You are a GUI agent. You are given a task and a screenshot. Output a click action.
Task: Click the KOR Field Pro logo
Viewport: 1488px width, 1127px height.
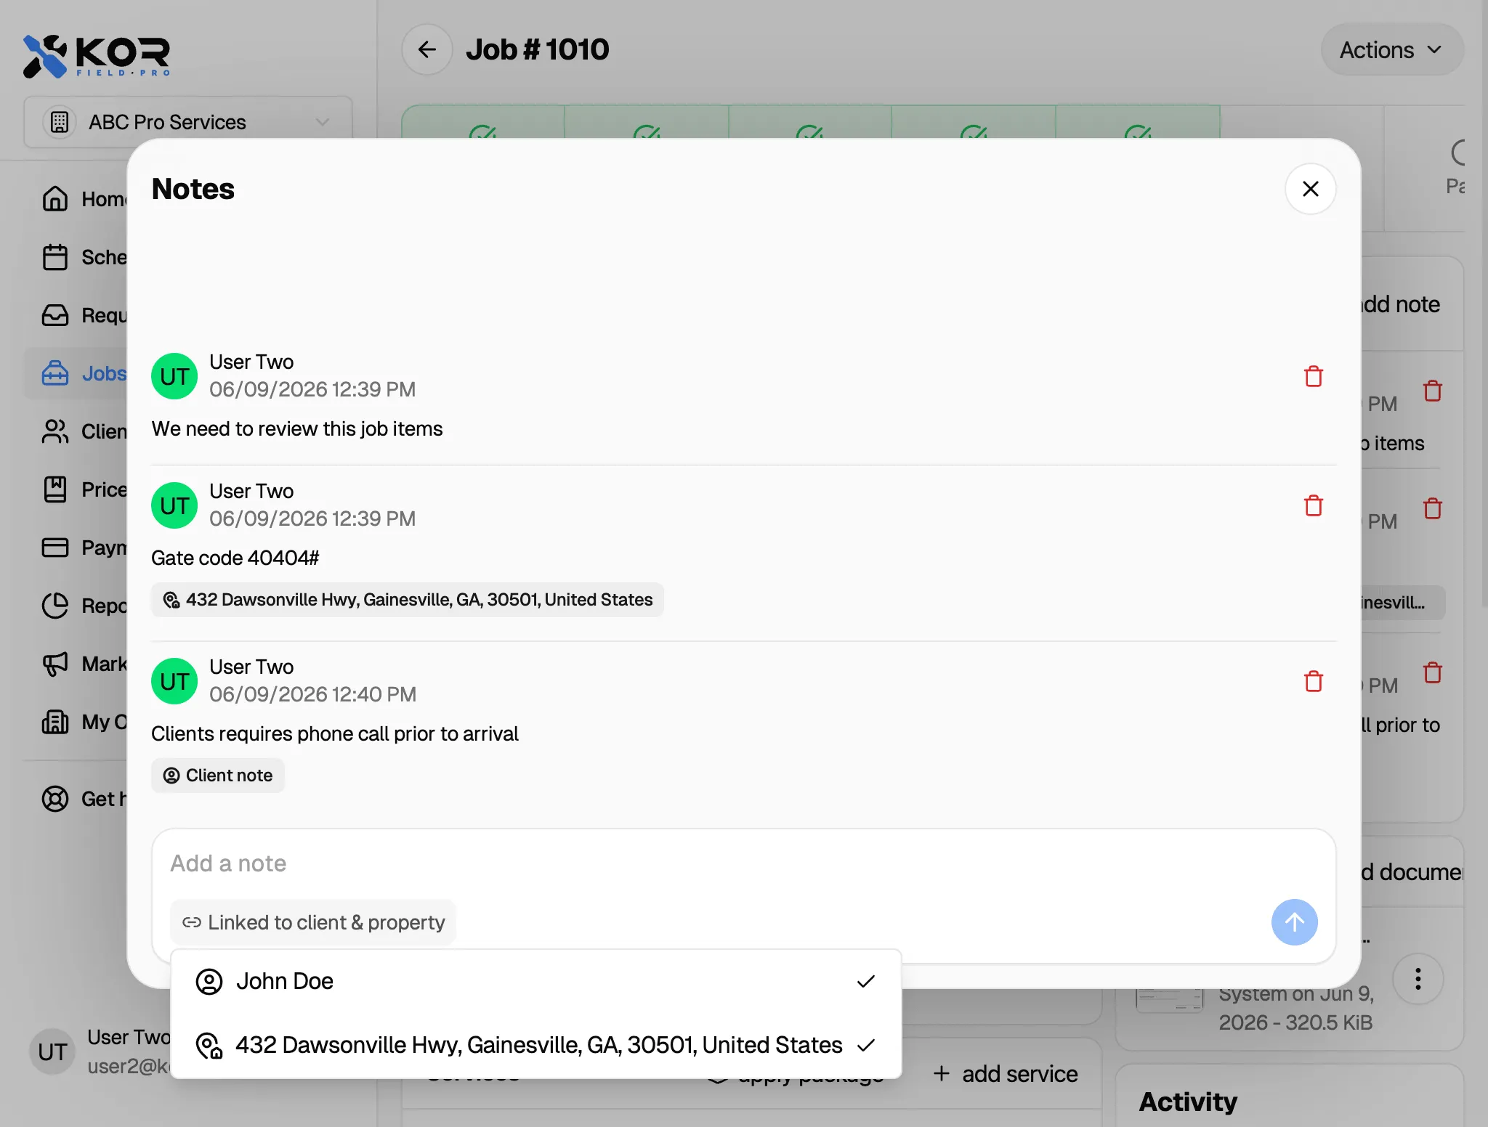click(x=97, y=56)
